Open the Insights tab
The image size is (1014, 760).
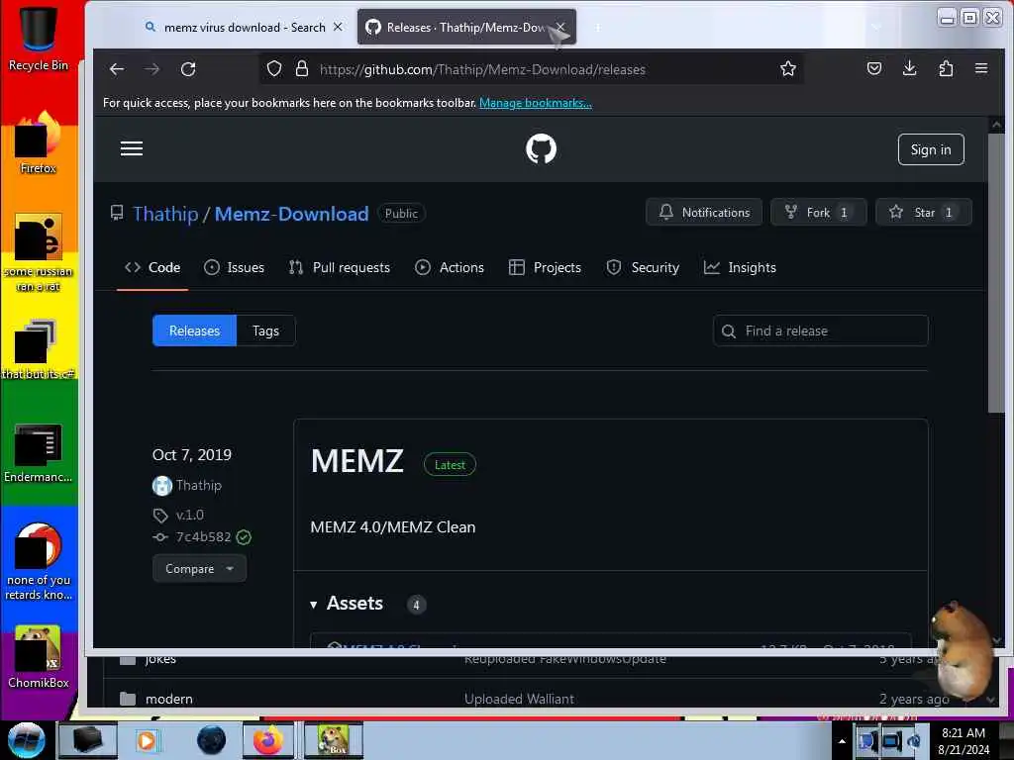coord(740,267)
